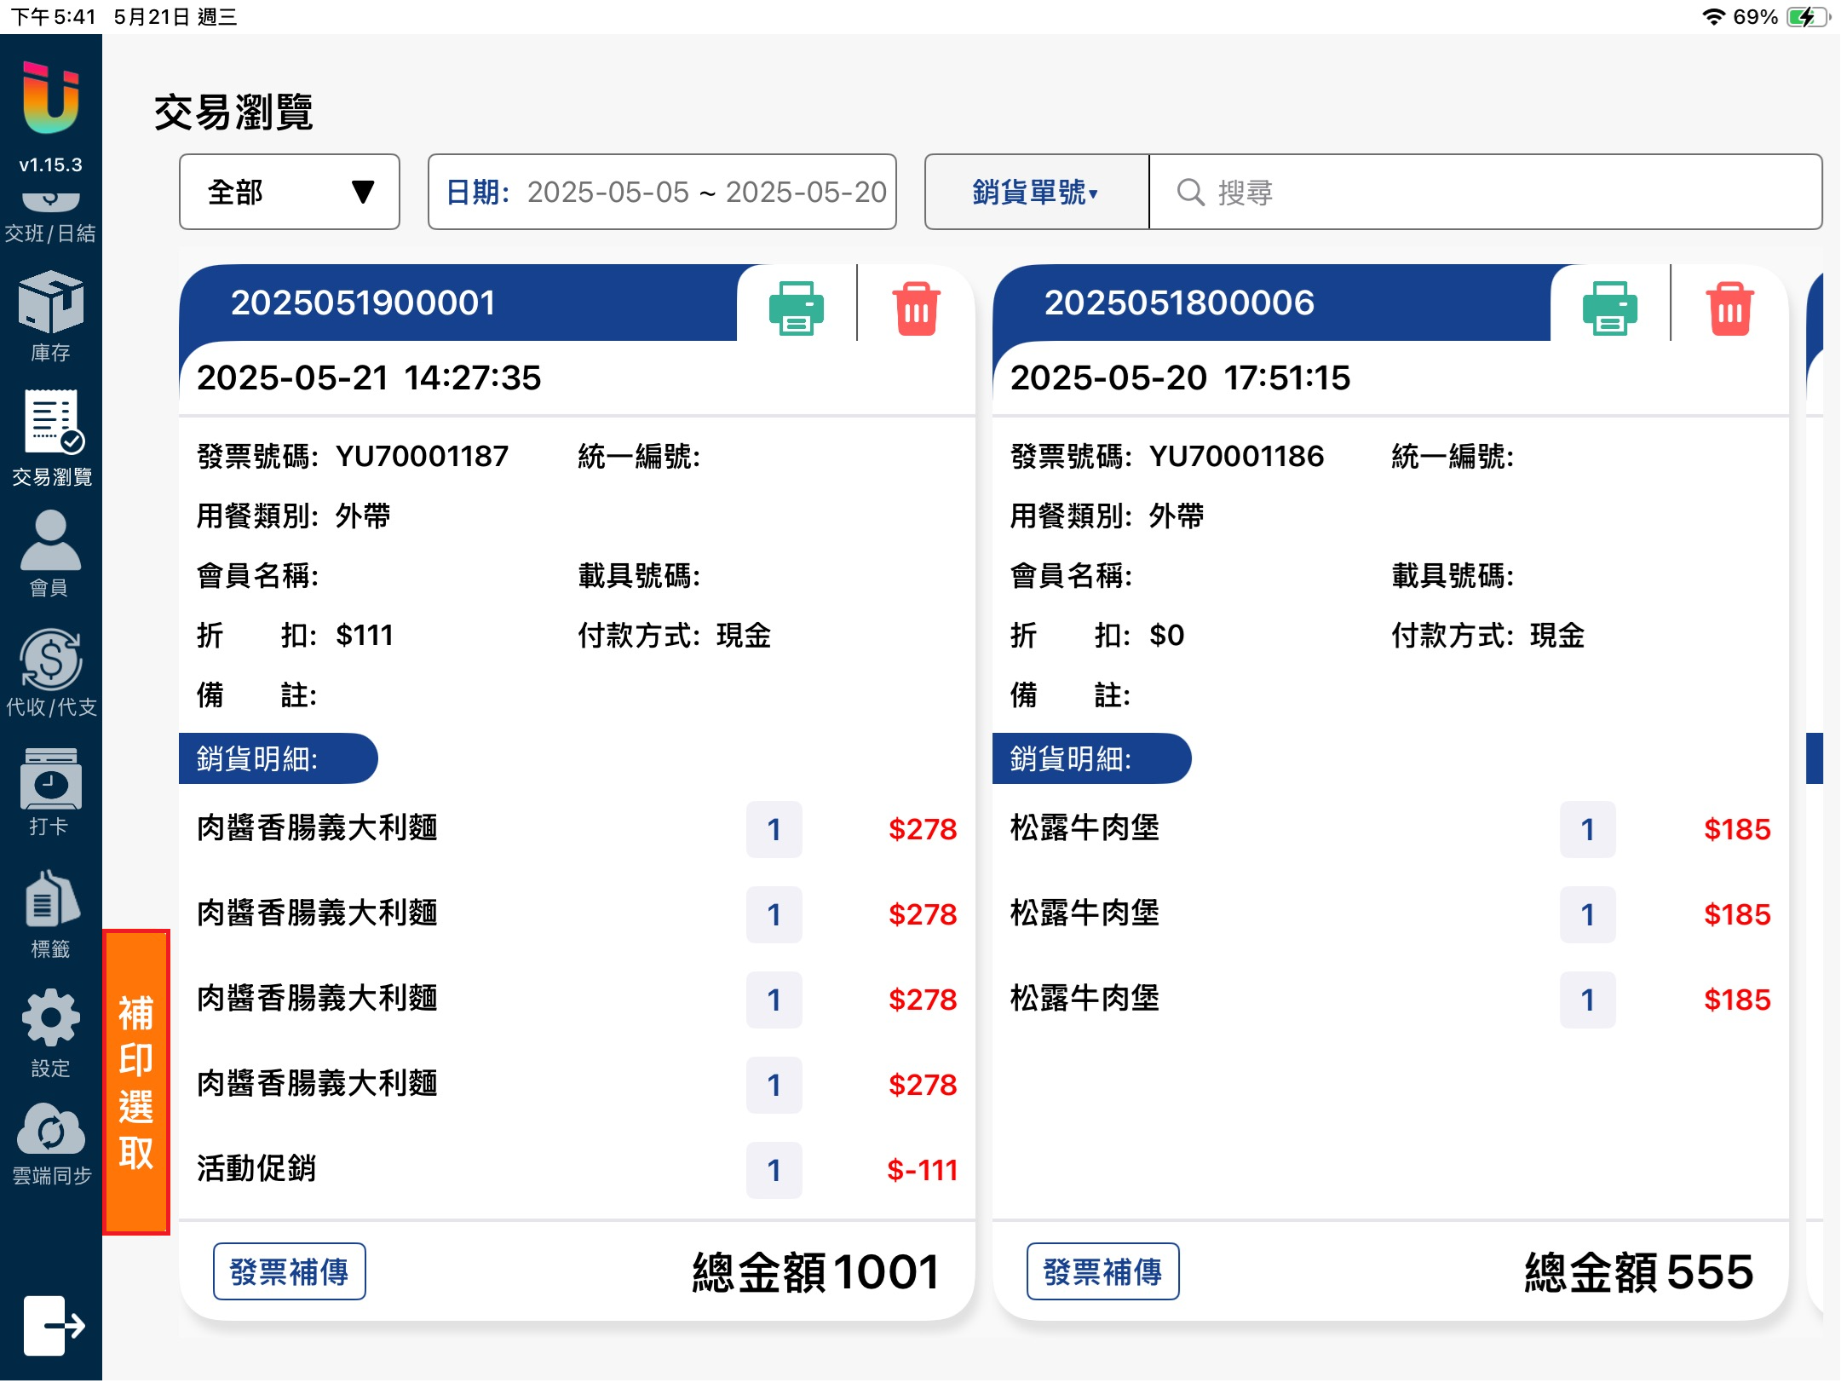Print receipt for order 2025051800006

(1609, 308)
